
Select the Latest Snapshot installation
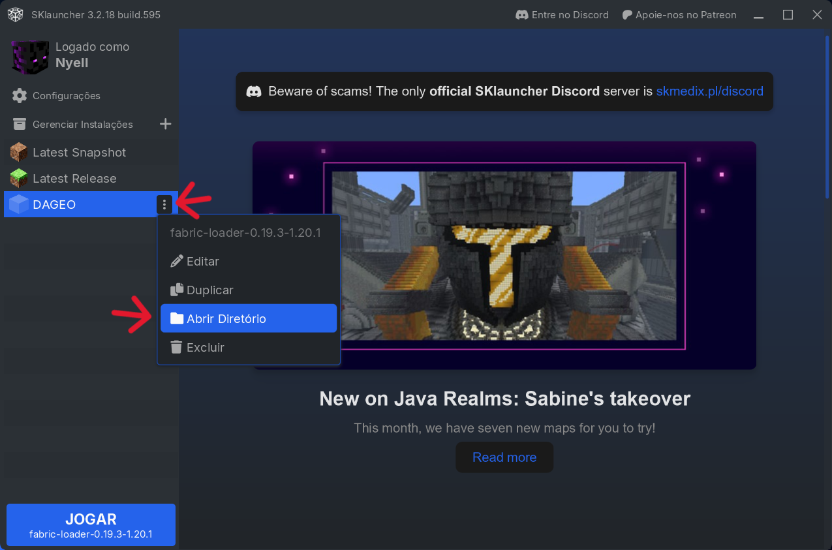click(89, 152)
